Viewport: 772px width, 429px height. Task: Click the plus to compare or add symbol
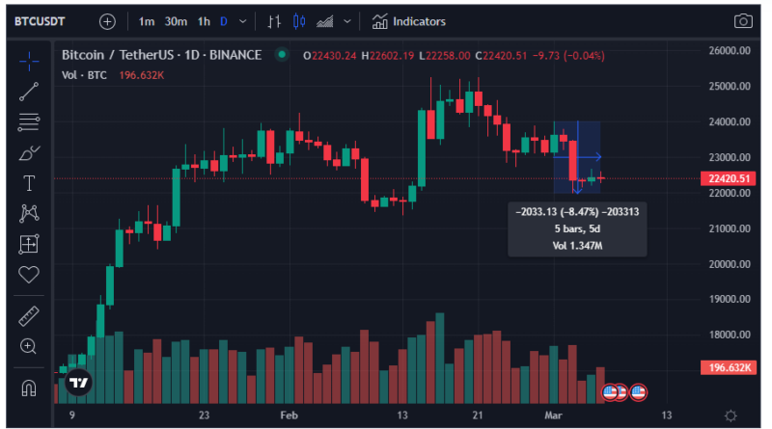pyautogui.click(x=107, y=21)
